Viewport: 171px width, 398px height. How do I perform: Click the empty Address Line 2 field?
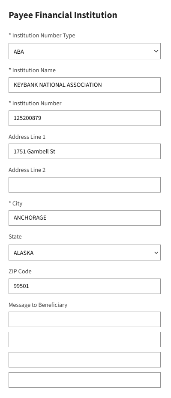(84, 185)
